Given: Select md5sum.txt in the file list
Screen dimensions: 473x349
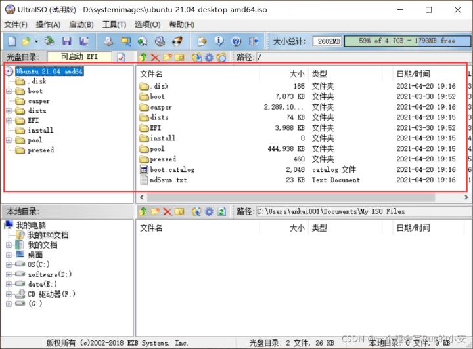Looking at the screenshot, I should point(168,180).
